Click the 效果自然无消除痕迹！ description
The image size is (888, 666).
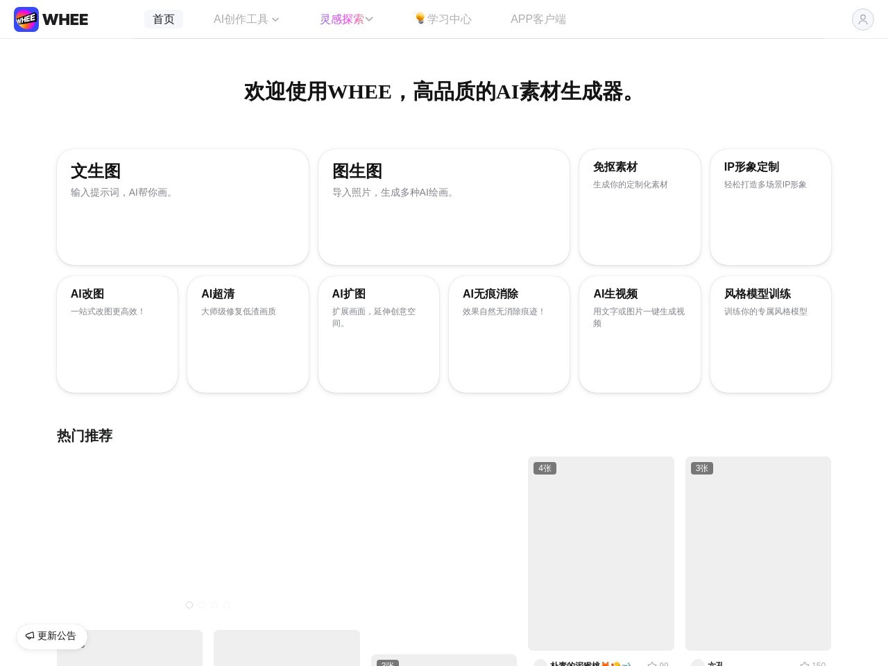coord(504,311)
